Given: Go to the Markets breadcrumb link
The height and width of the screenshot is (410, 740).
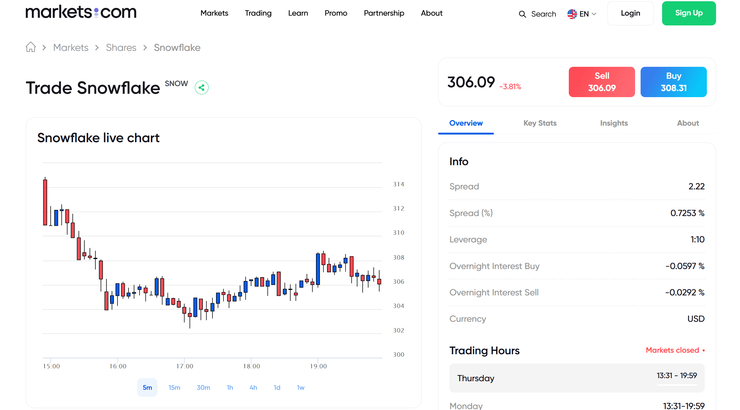Looking at the screenshot, I should [71, 47].
